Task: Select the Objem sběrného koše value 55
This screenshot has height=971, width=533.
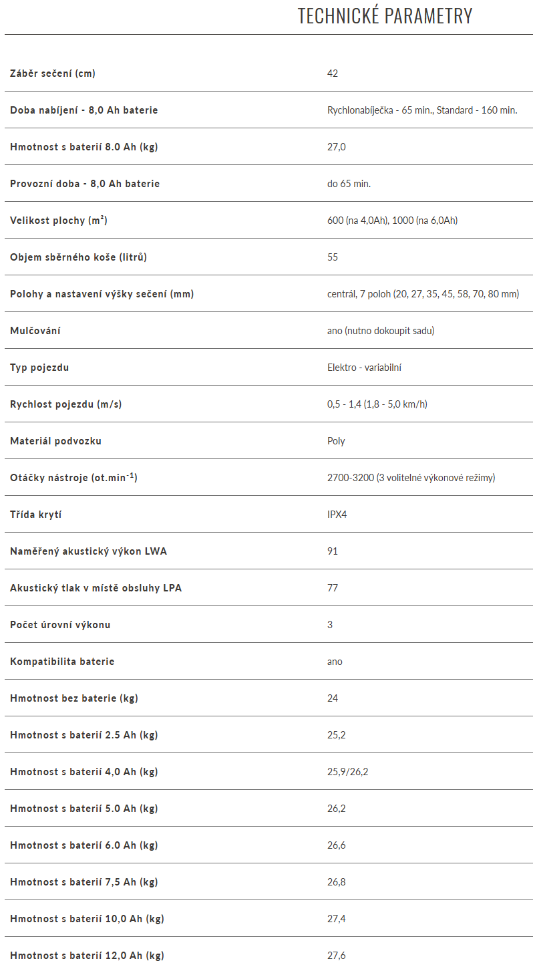Action: click(x=333, y=257)
